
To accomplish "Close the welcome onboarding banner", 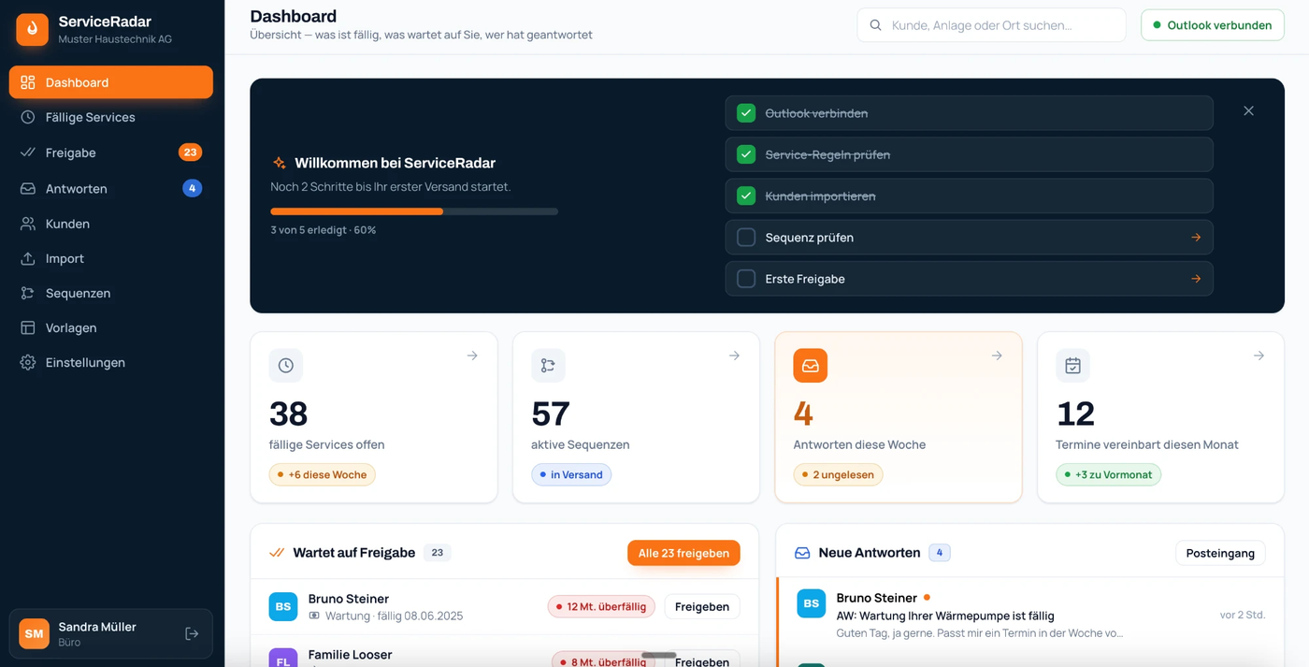I will pyautogui.click(x=1248, y=110).
